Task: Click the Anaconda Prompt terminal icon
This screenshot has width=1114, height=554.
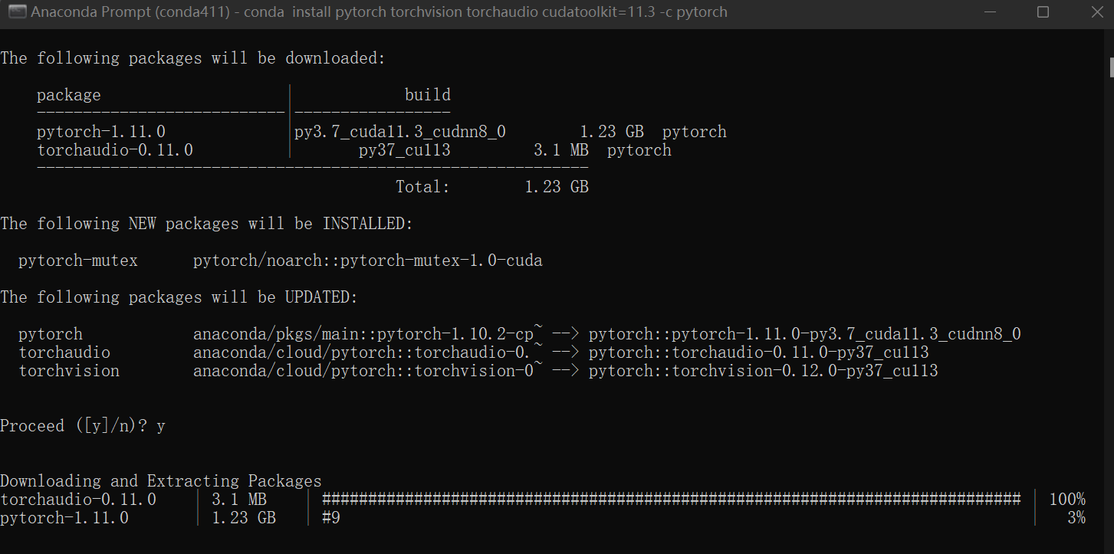Action: (x=17, y=11)
